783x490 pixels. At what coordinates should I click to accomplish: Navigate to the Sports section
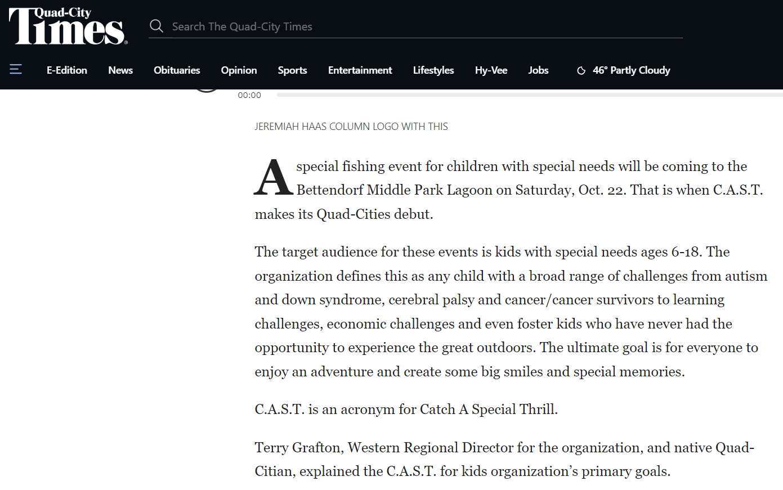tap(292, 70)
